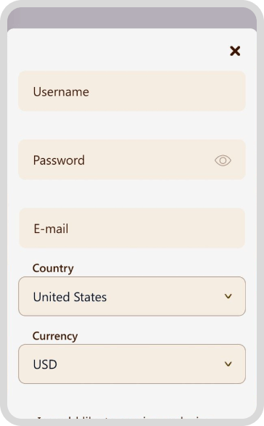The width and height of the screenshot is (264, 426).
Task: Open the Currency dropdown showing USD
Action: 132,364
